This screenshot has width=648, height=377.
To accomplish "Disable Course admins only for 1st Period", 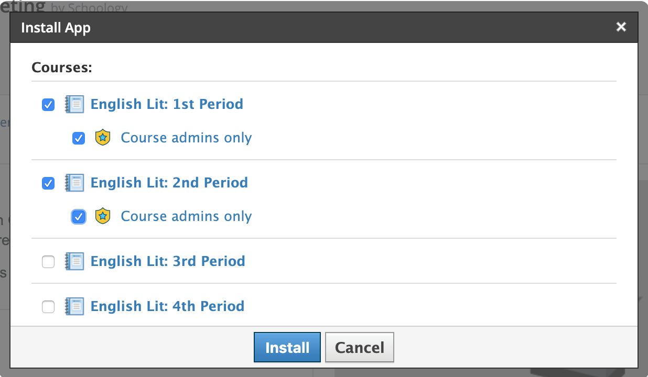I will 79,138.
